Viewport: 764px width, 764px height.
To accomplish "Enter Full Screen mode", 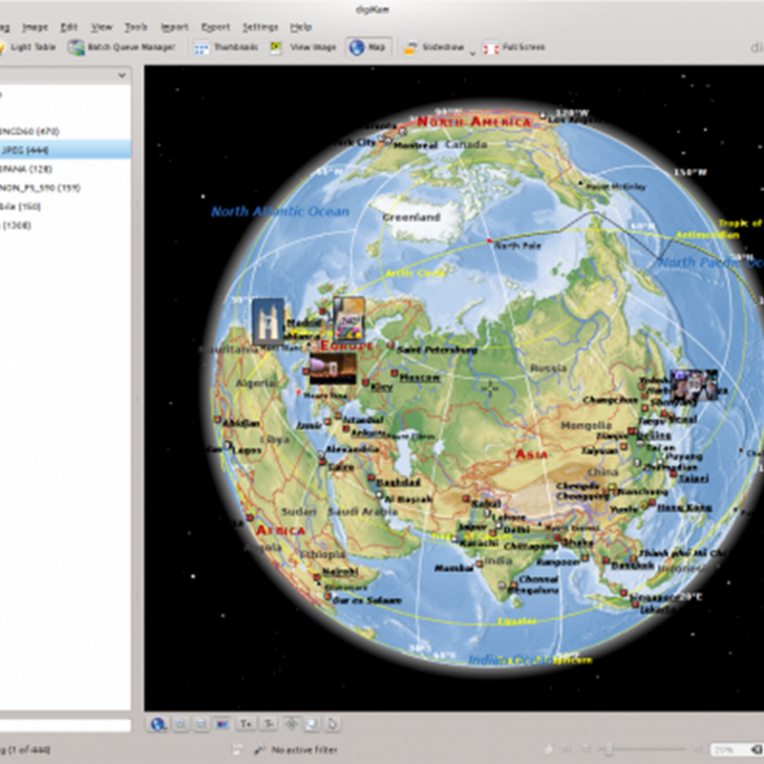I will [x=514, y=47].
